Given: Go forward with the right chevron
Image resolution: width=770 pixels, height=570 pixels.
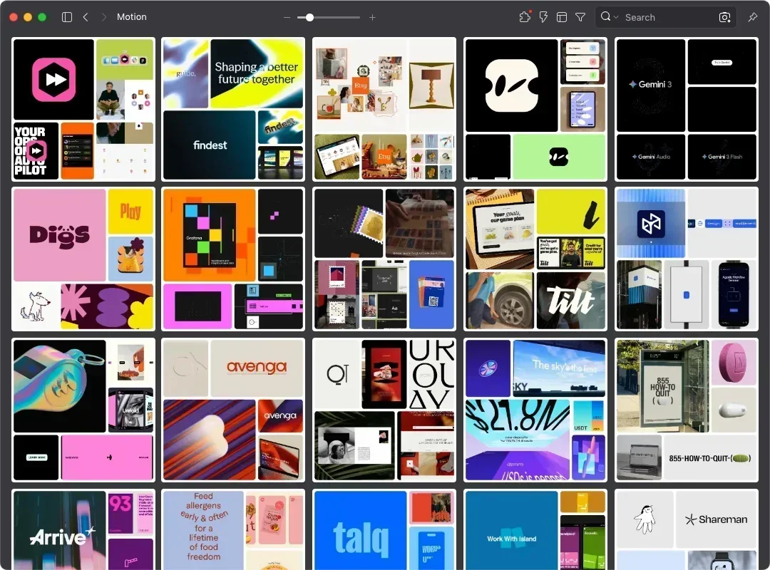Looking at the screenshot, I should pos(103,17).
